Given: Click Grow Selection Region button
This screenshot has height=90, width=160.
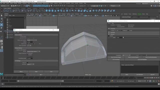Looking at the screenshot, I should coord(116,57).
